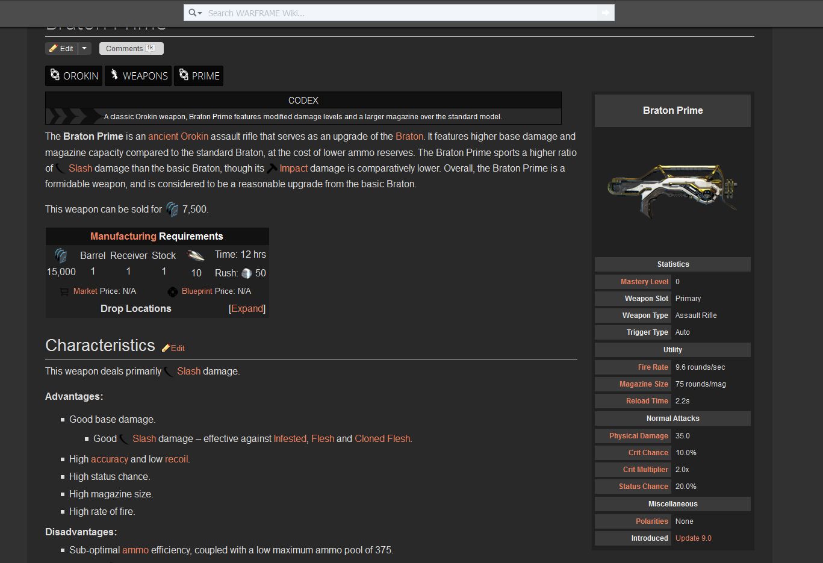Click the pencil icon next to Characteristics

166,348
